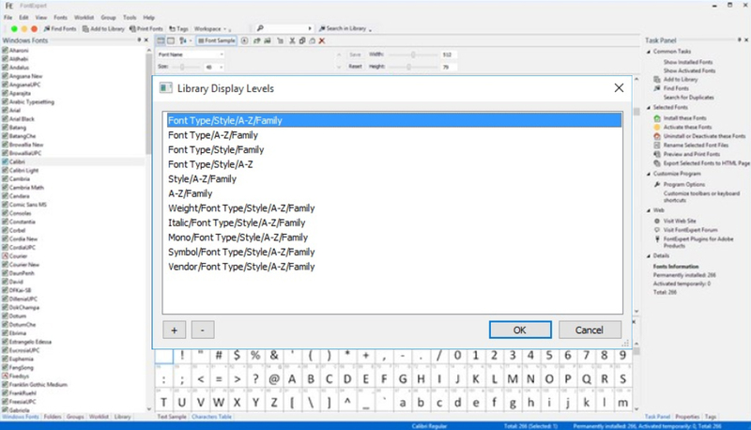This screenshot has width=751, height=430.
Task: Toggle the Calibri font checkbox
Action: pyautogui.click(x=6, y=161)
